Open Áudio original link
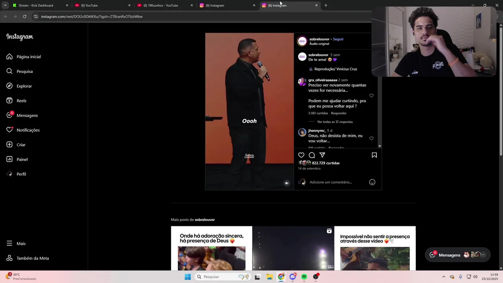The height and width of the screenshot is (283, 503). coord(319,44)
